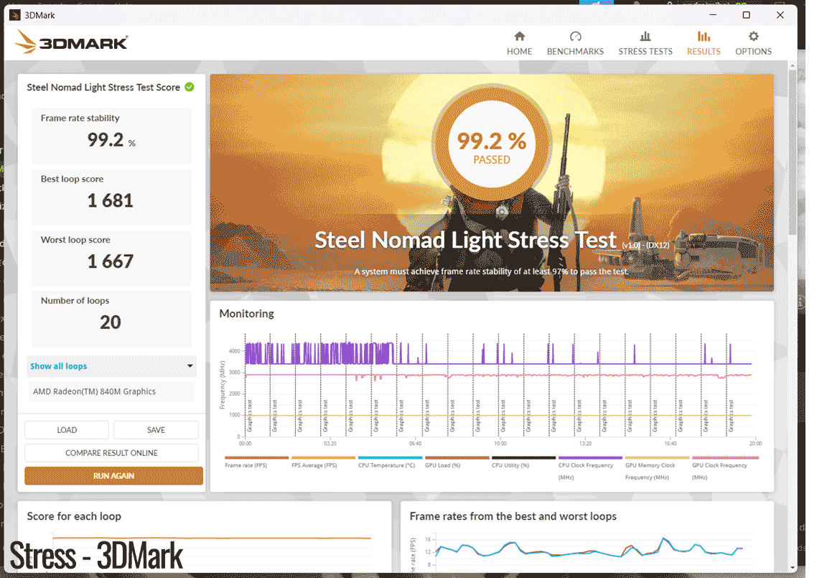Open Options gear icon
827x578 pixels.
coord(753,37)
